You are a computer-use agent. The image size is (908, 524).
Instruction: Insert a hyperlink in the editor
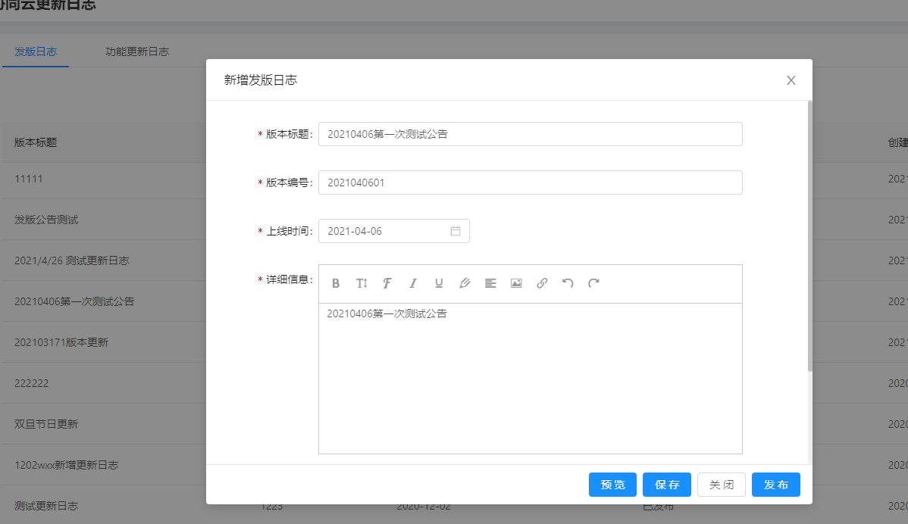point(542,282)
